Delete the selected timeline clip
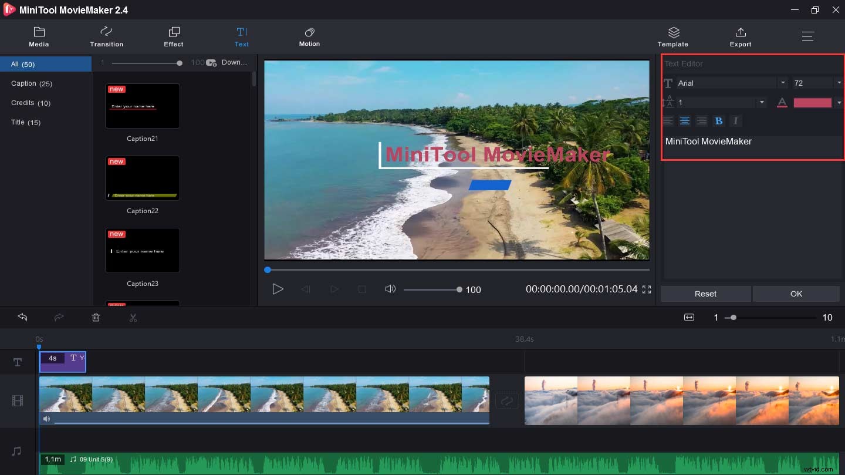 pos(96,318)
